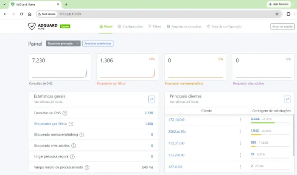Open the Consultas de DNS card showing 7.230

59,67
